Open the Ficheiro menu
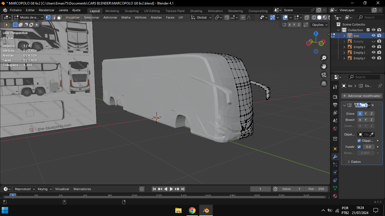 tap(16, 10)
